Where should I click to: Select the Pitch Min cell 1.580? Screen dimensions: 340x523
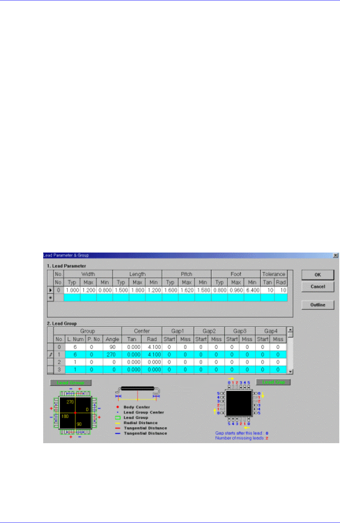point(203,290)
